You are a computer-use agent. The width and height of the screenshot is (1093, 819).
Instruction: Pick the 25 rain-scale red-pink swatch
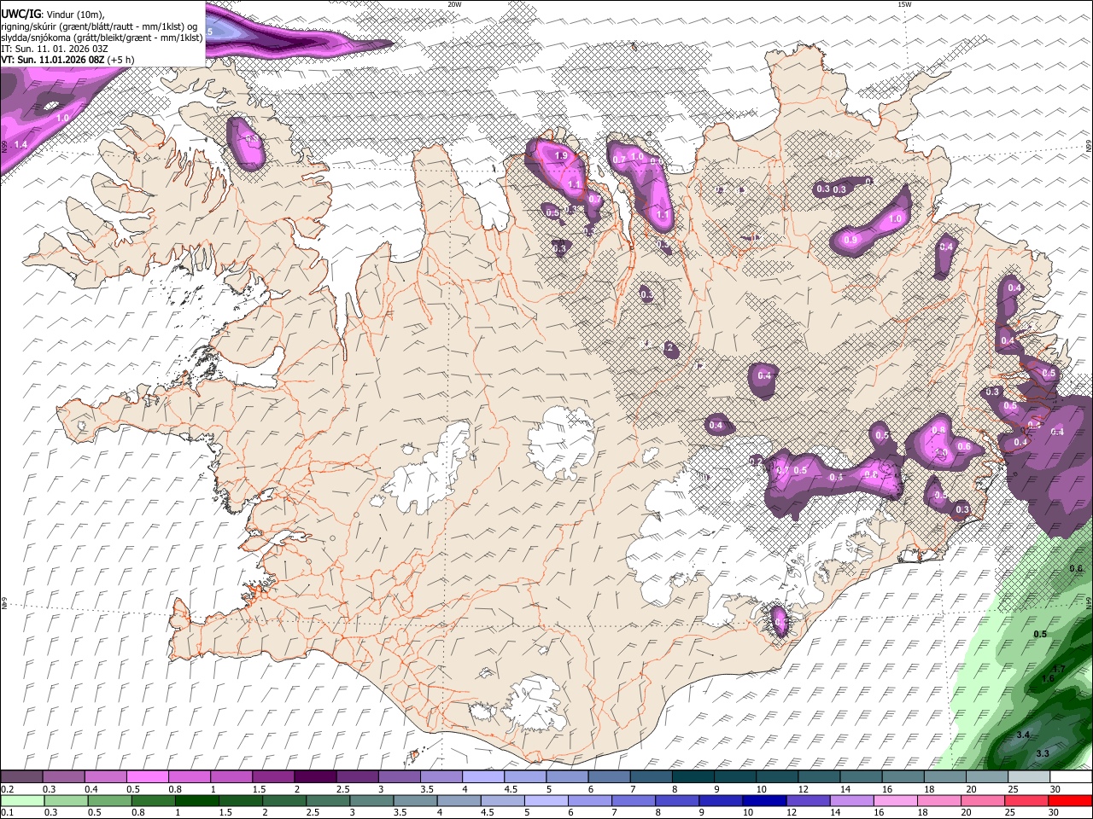pyautogui.click(x=1025, y=800)
